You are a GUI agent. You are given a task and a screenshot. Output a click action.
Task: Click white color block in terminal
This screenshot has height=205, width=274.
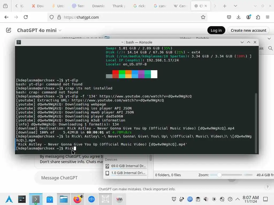pos(154,74)
